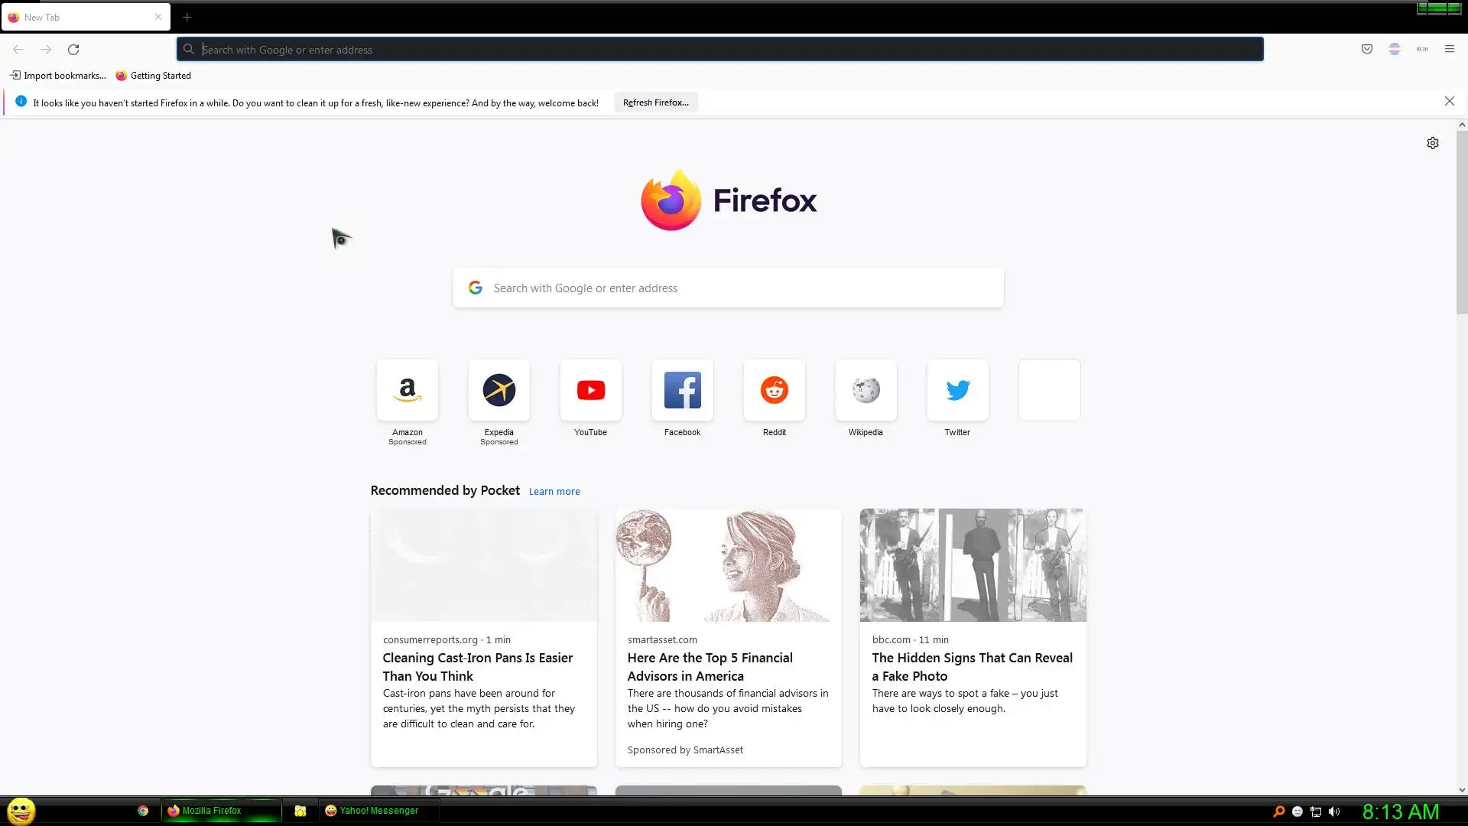Select the New Tab tab
Image resolution: width=1468 pixels, height=826 pixels.
pyautogui.click(x=76, y=17)
